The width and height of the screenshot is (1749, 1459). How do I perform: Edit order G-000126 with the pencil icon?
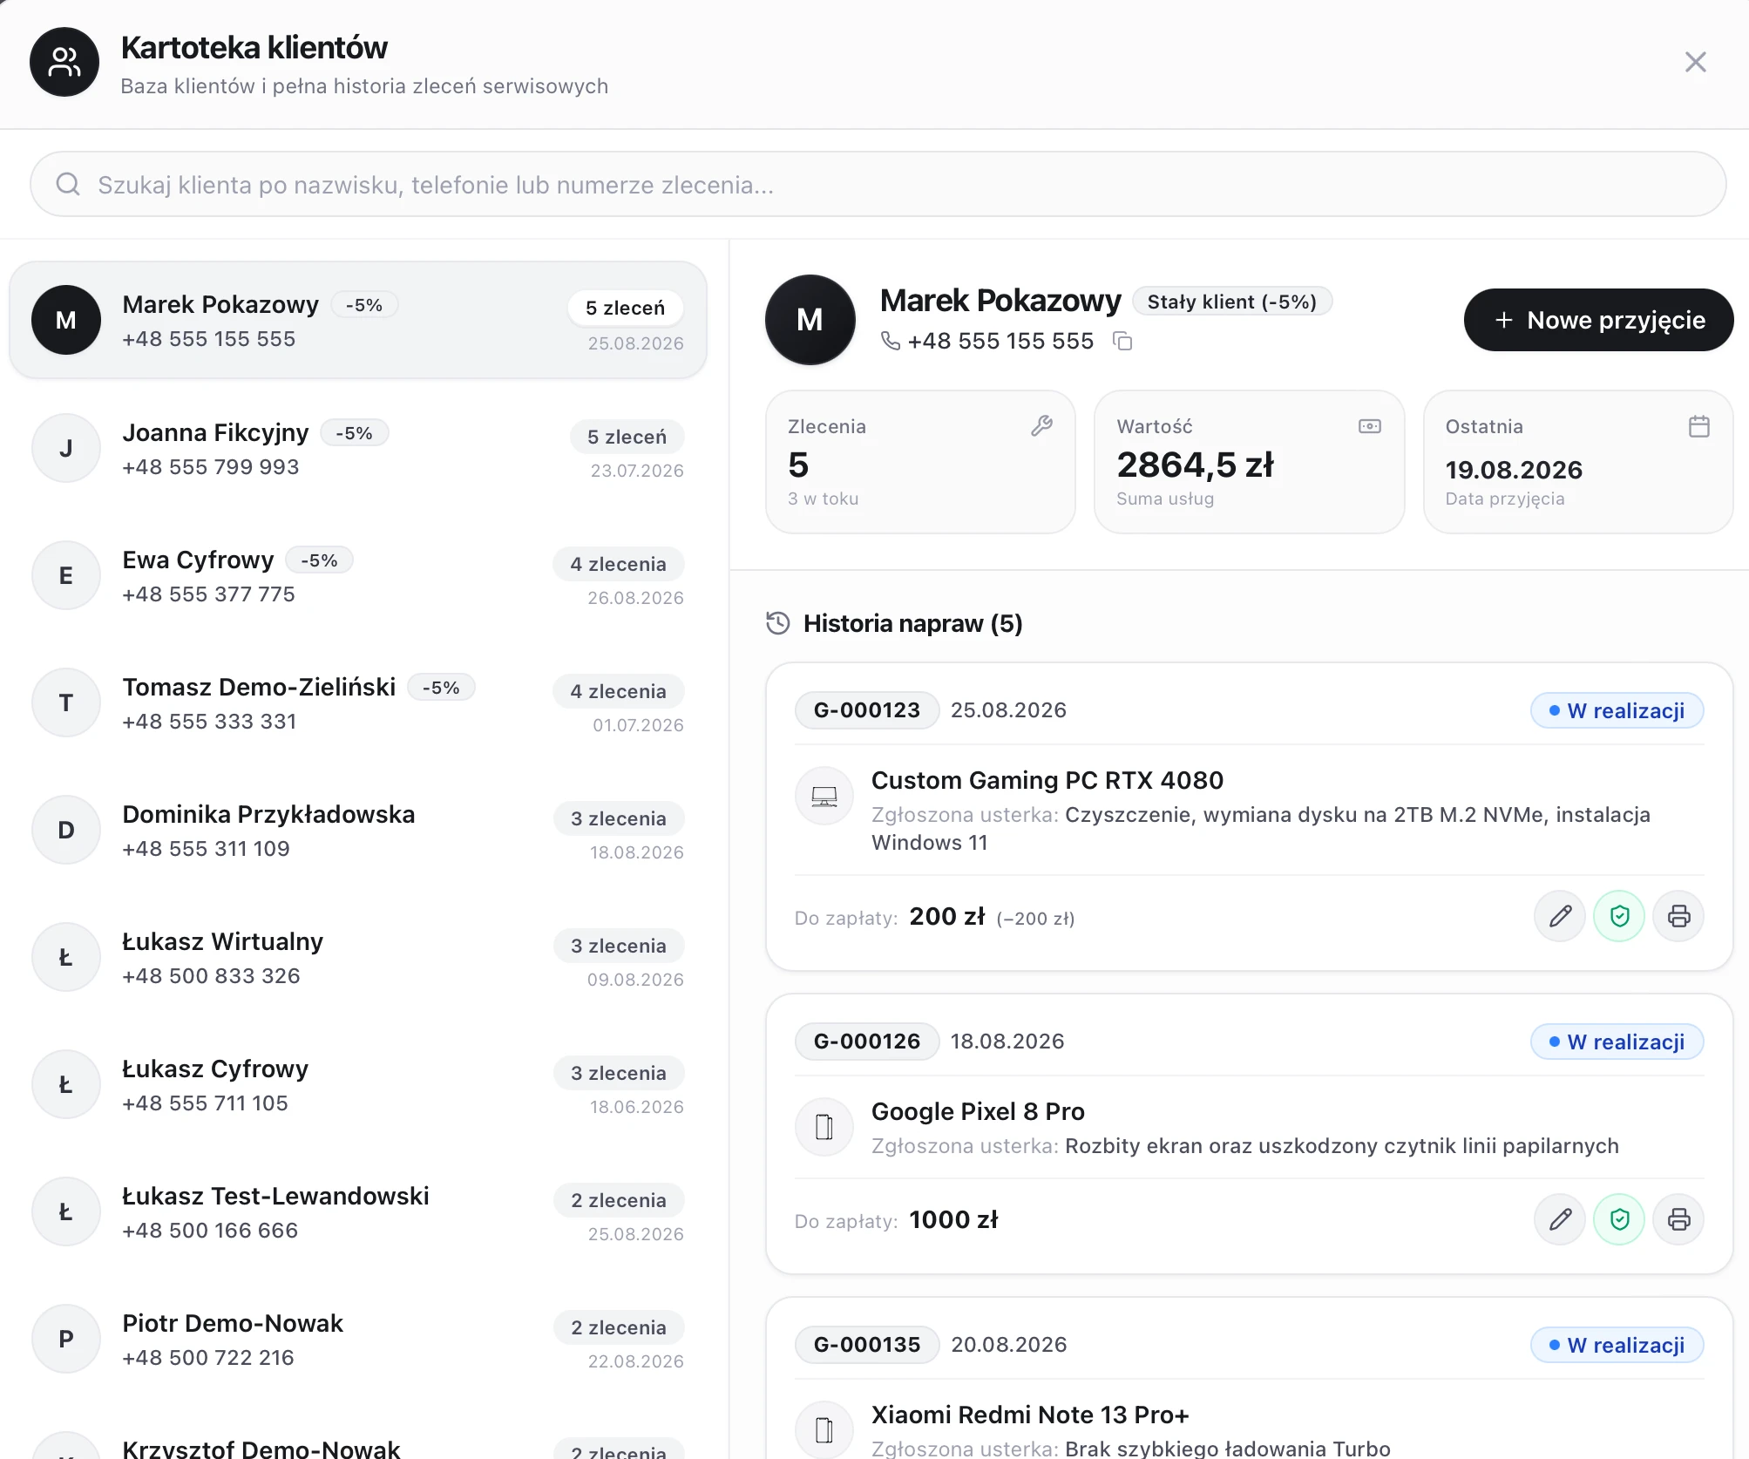(1560, 1219)
